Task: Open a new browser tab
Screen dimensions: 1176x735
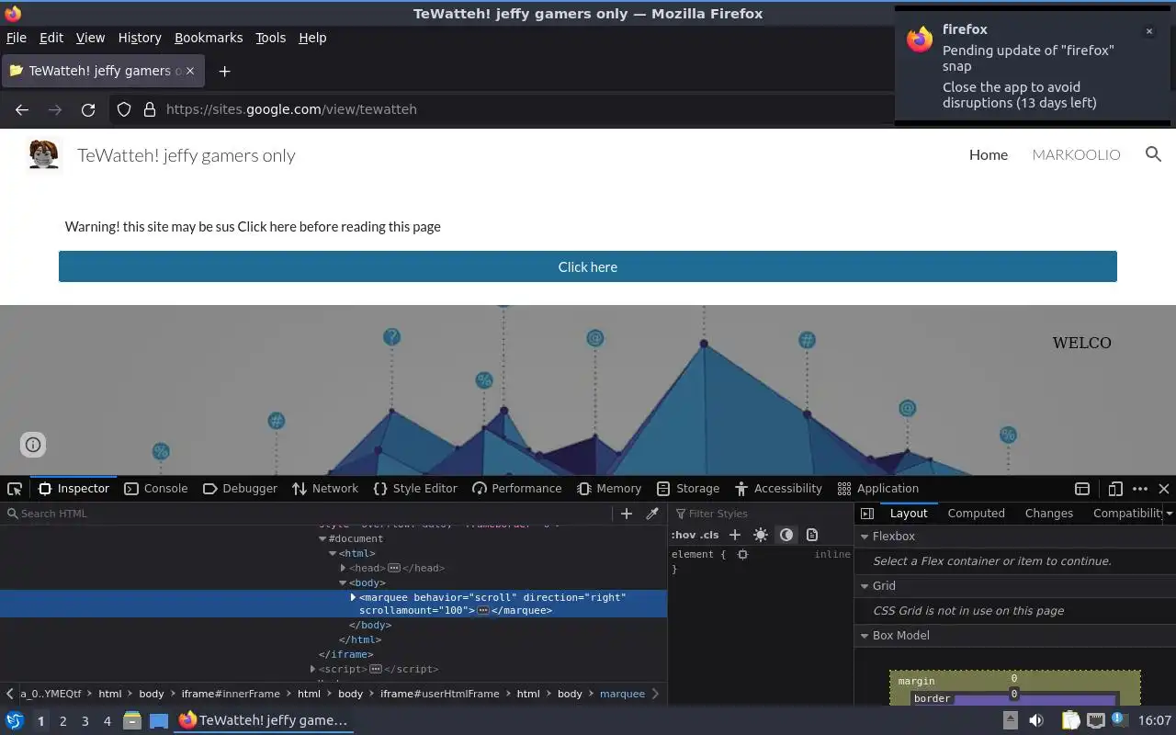Action: pyautogui.click(x=224, y=71)
